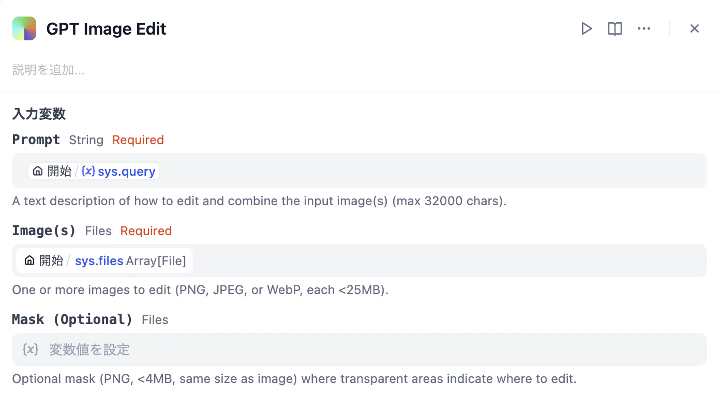Run this step with the play icon

[x=586, y=28]
